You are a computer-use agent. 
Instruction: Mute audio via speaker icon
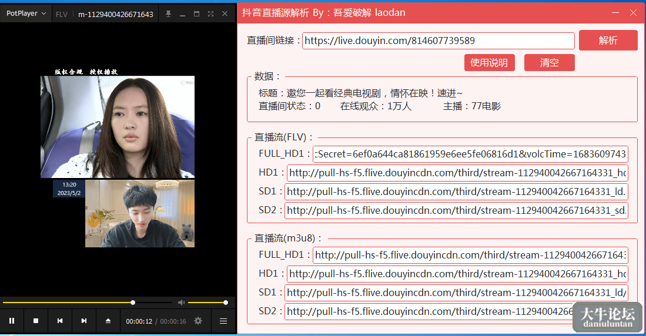[181, 303]
